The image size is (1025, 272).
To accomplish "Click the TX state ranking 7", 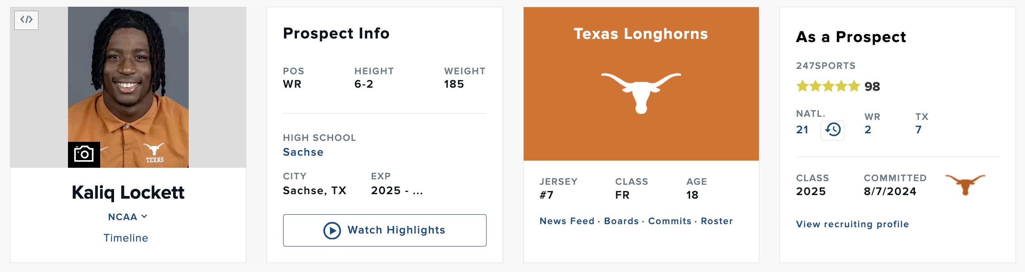I will click(918, 130).
